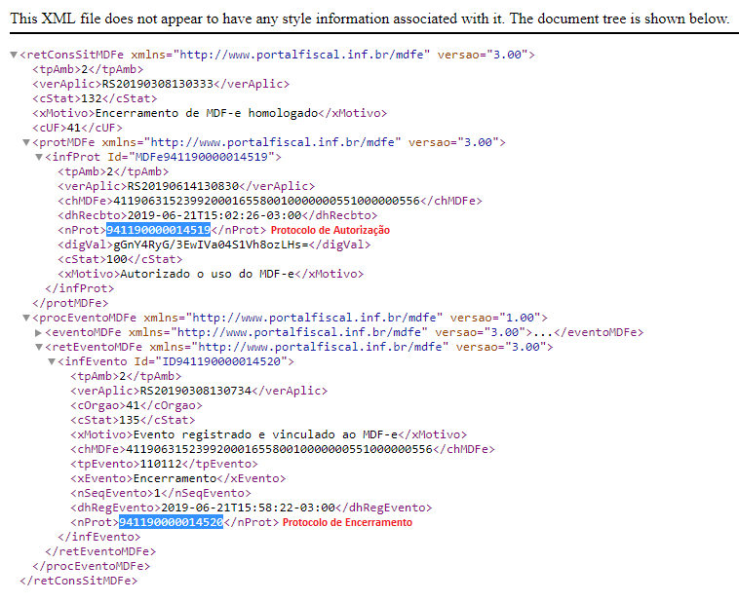
Task: Click the XML style information notice text
Action: click(x=369, y=19)
